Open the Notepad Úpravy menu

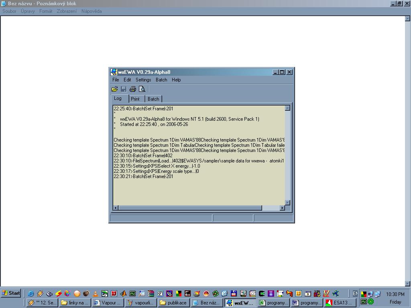[28, 11]
